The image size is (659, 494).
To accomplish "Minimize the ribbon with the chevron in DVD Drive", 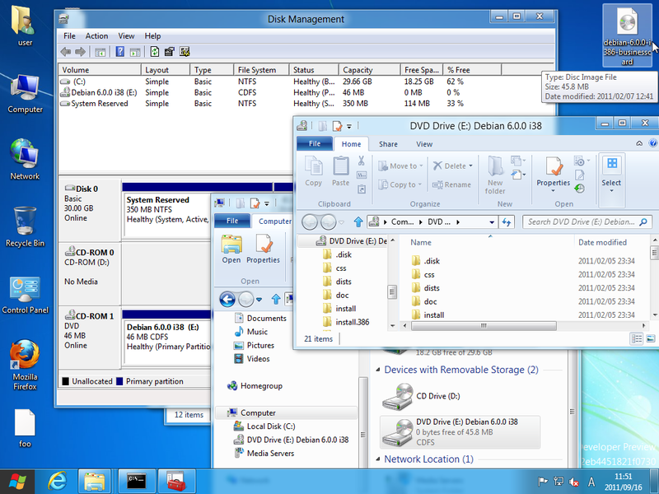I will [x=639, y=143].
